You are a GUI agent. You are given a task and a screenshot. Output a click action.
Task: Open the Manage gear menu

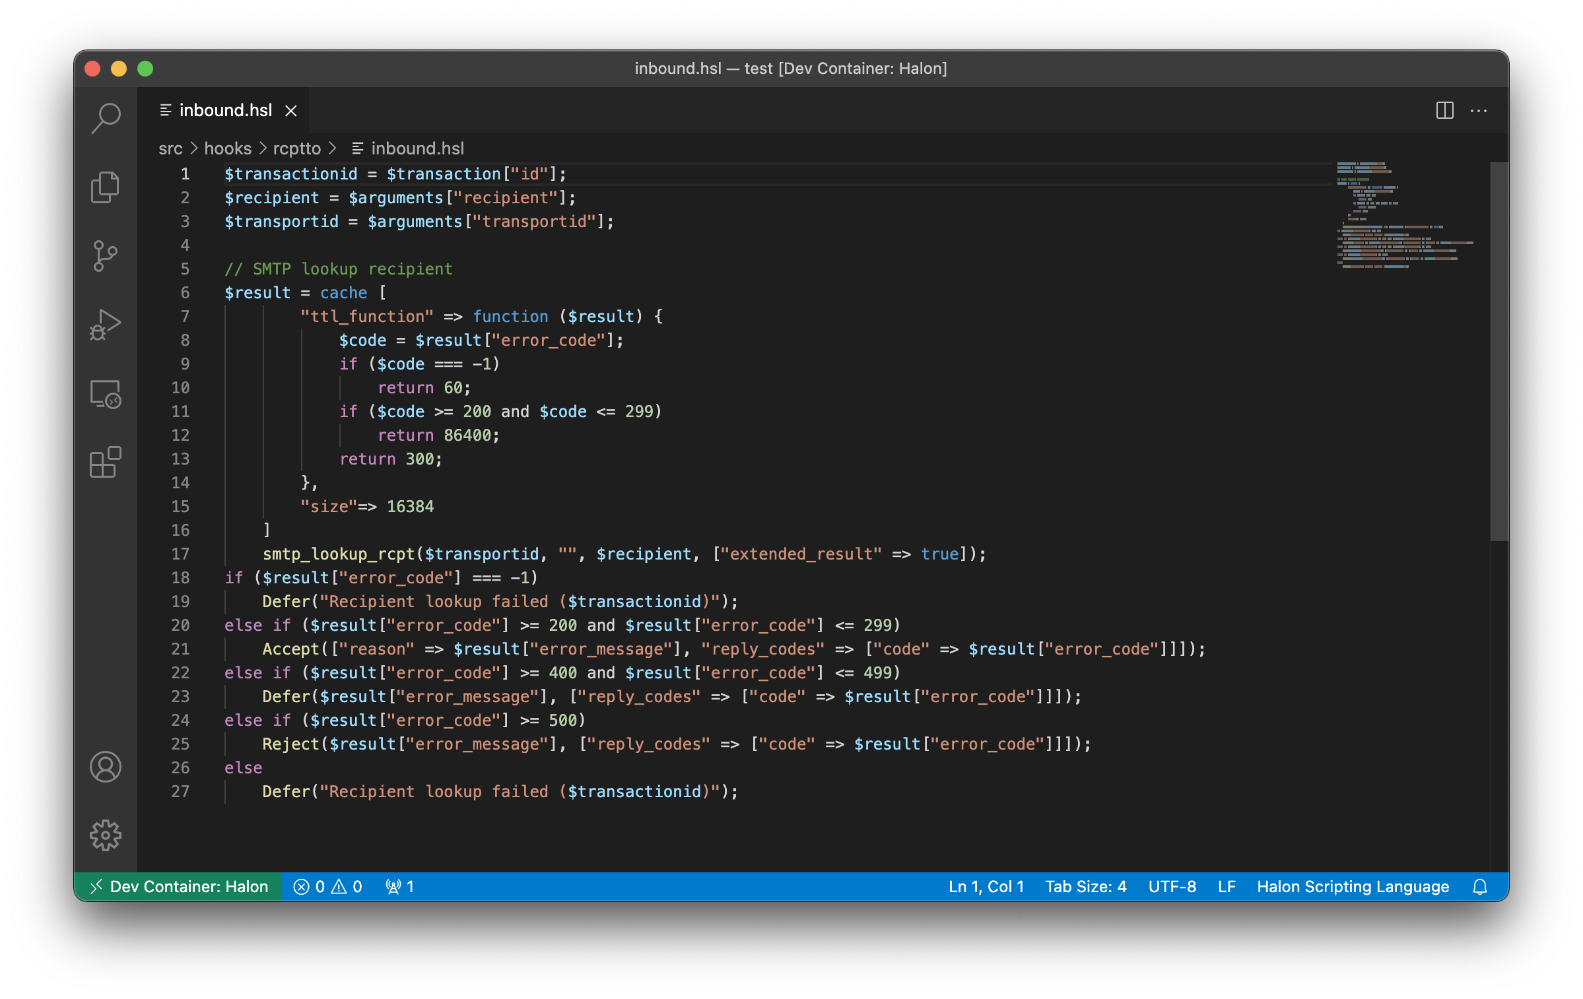tap(106, 835)
